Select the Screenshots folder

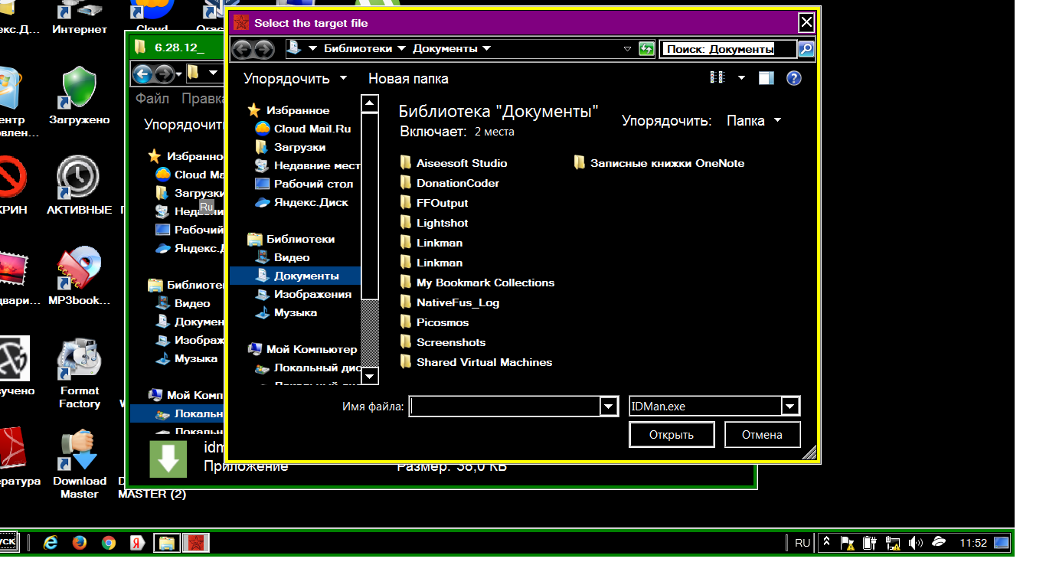(443, 342)
